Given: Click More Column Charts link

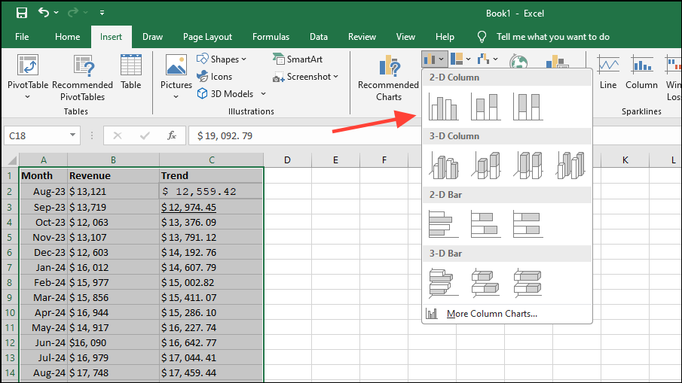Looking at the screenshot, I should coord(491,314).
